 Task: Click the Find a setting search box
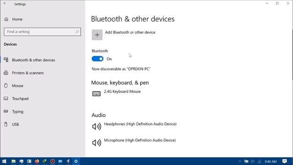(42, 32)
